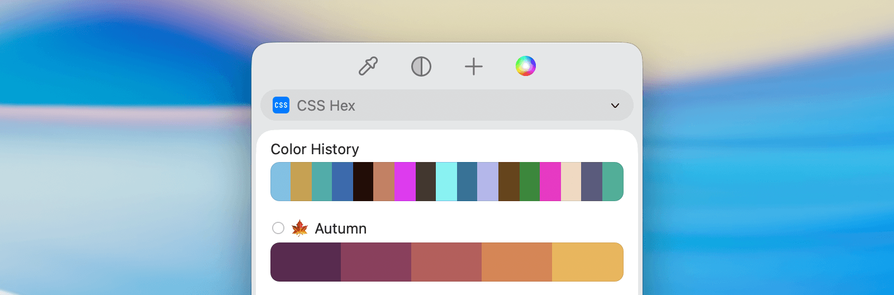The height and width of the screenshot is (295, 894).
Task: Select the medium blue history swatch
Action: [343, 182]
